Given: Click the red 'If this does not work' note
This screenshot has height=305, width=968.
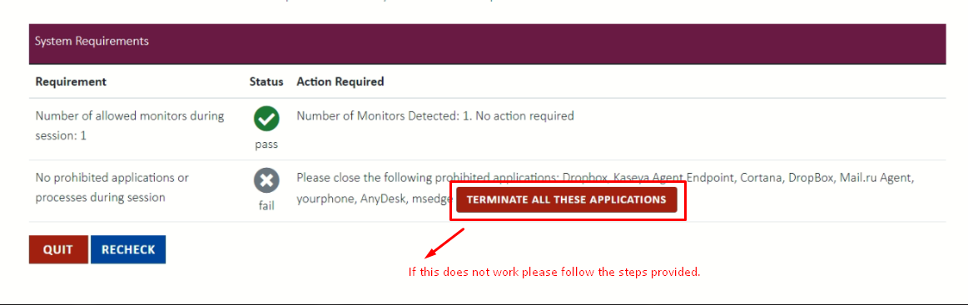Looking at the screenshot, I should point(554,272).
